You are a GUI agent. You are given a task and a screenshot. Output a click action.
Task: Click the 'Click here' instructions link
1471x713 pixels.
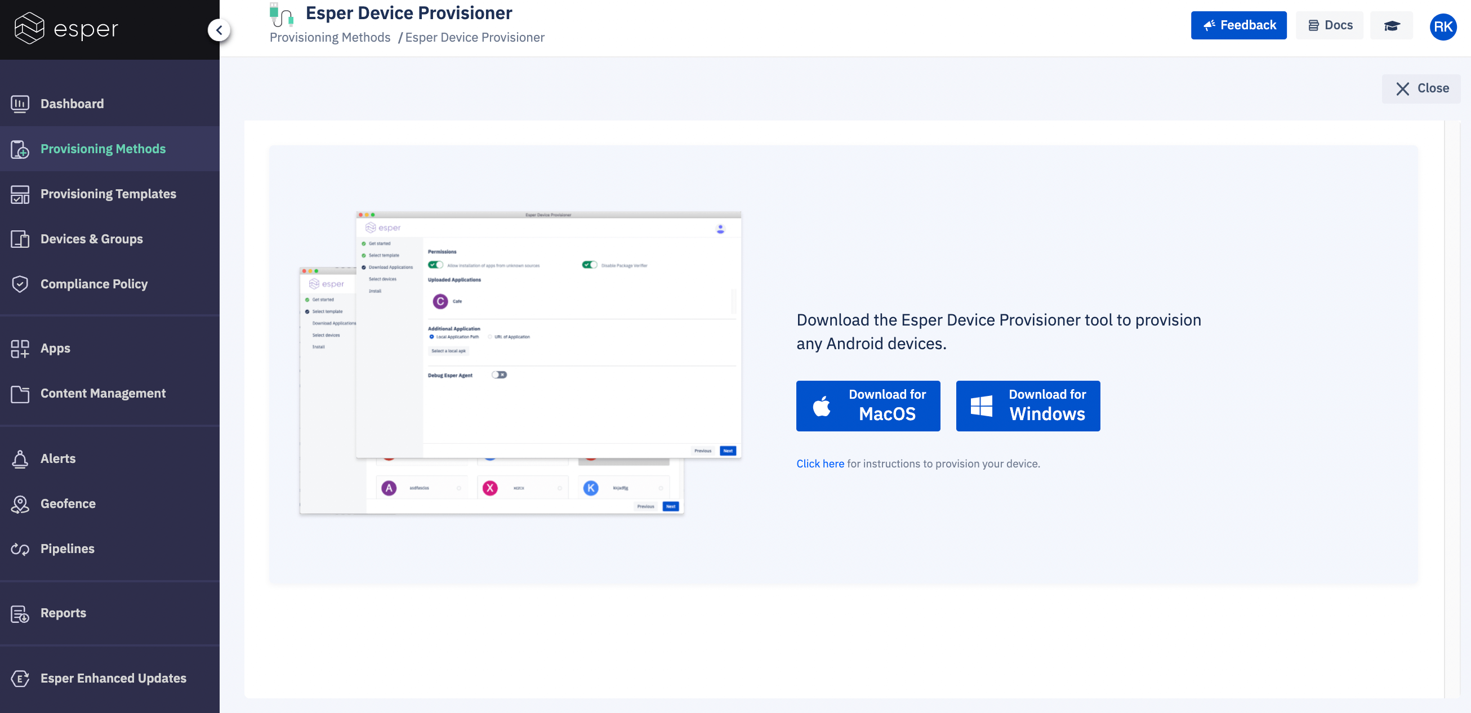[820, 464]
